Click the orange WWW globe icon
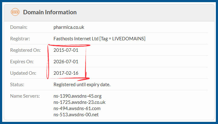The width and height of the screenshot is (218, 124). [15, 12]
